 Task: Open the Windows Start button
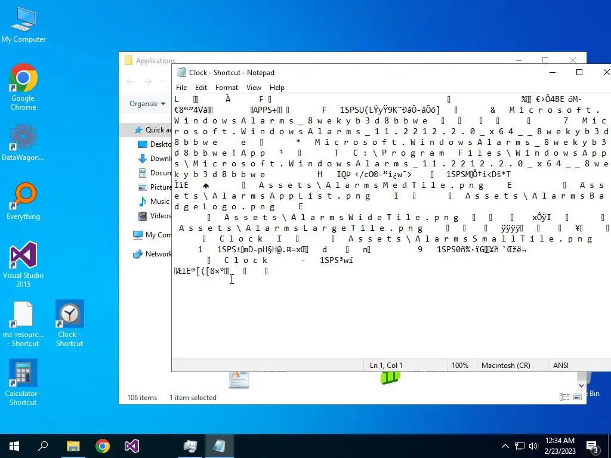(x=14, y=446)
